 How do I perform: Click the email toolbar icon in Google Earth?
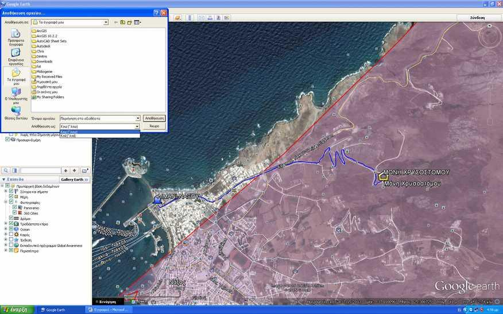pyautogui.click(x=202, y=18)
